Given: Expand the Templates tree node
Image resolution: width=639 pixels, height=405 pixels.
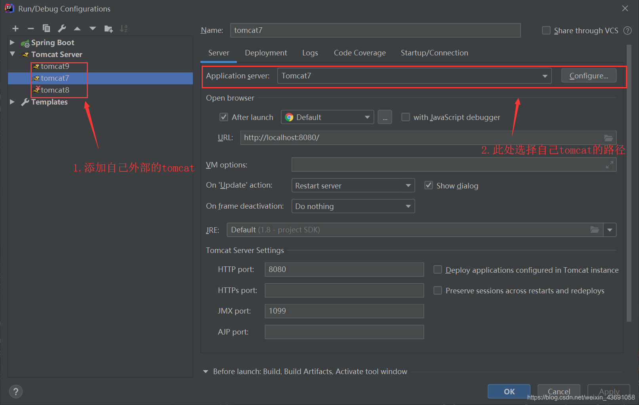Looking at the screenshot, I should tap(12, 102).
